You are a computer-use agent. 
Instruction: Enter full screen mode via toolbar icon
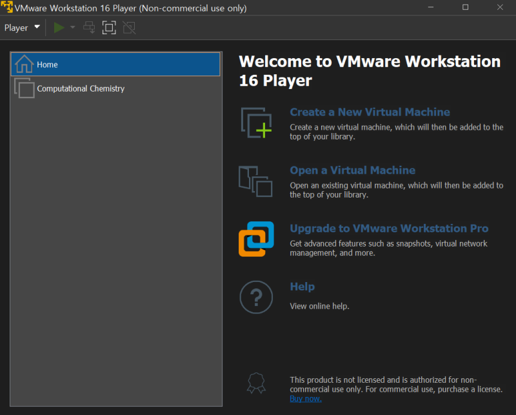tap(109, 28)
